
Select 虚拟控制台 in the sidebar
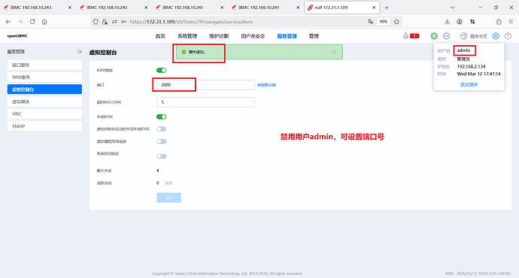[x=44, y=89]
